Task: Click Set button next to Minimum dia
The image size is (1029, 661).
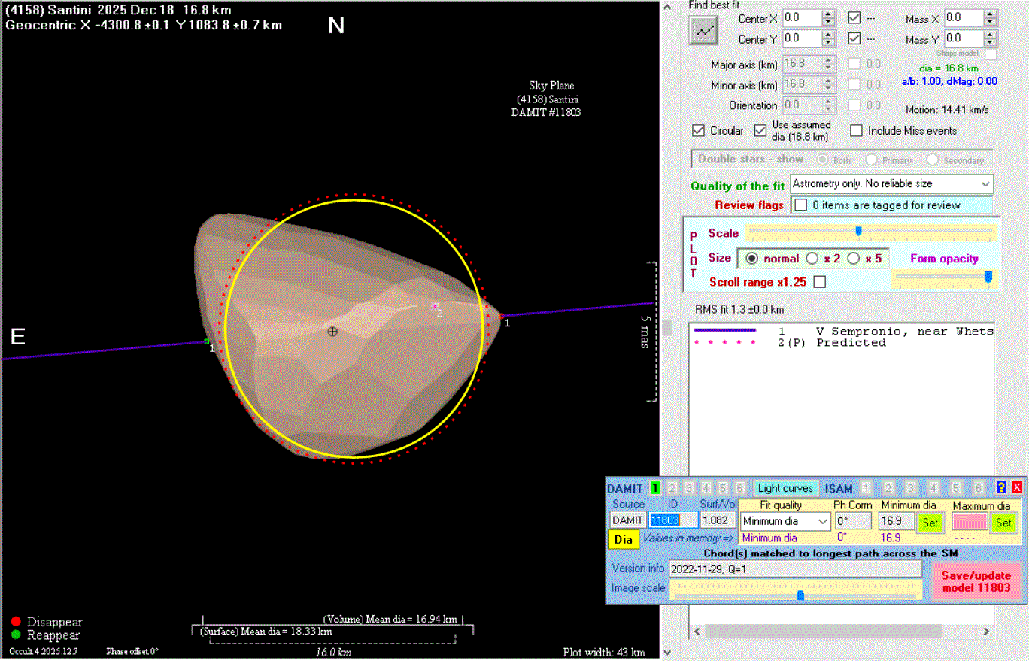Action: pyautogui.click(x=930, y=522)
